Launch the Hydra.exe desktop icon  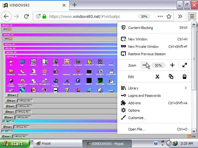tap(78, 63)
